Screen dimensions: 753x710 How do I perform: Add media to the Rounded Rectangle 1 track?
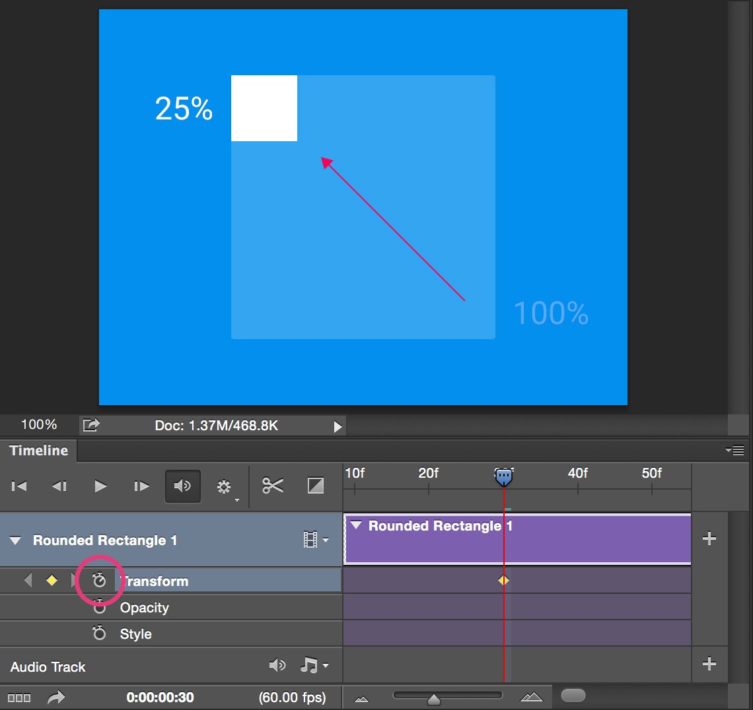(x=709, y=538)
